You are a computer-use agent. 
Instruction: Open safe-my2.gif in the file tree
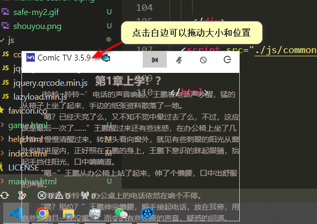click(x=36, y=12)
